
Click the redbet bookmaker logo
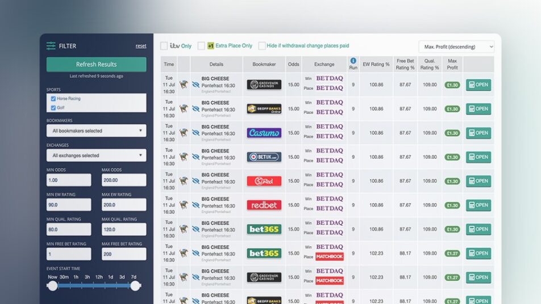264,205
